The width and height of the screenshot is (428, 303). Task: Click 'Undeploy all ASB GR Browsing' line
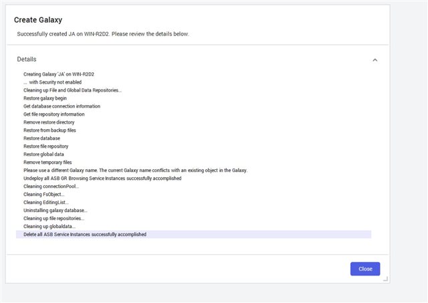coord(102,178)
